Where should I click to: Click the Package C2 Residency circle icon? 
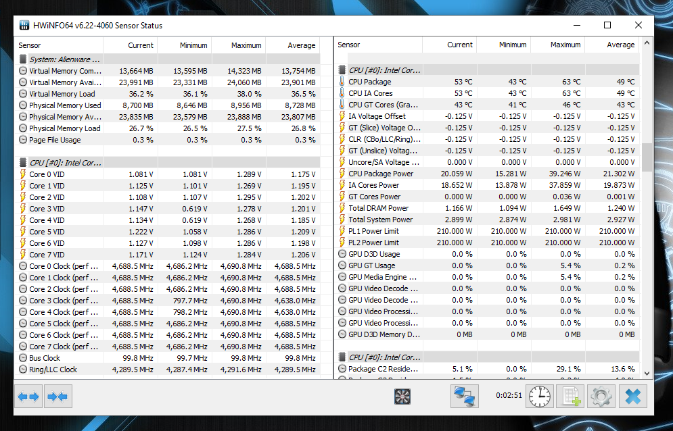[x=342, y=368]
